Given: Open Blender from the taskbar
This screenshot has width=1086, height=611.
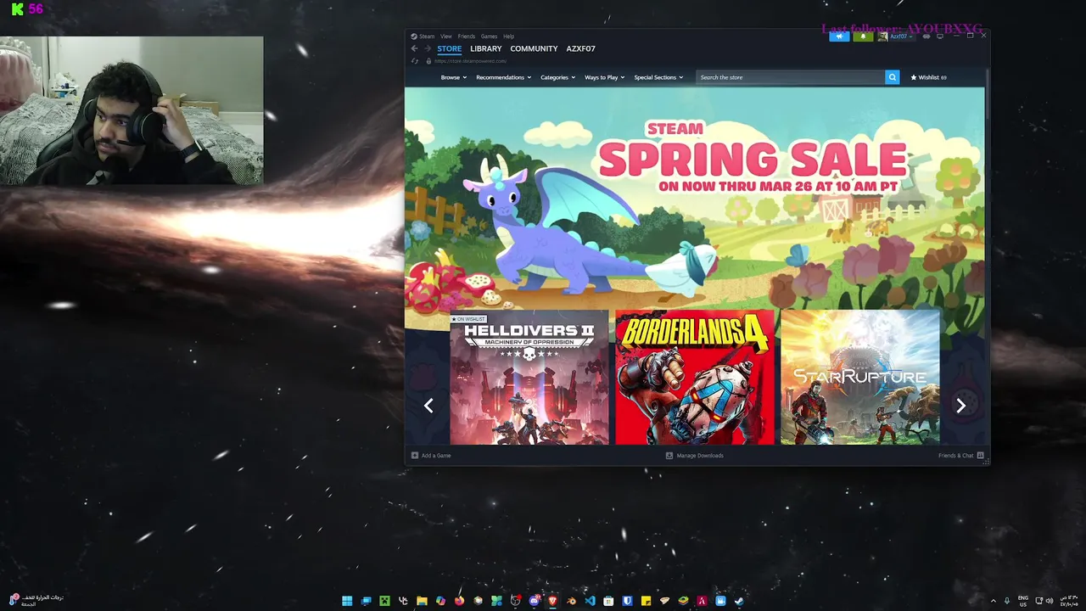Looking at the screenshot, I should pos(571,601).
